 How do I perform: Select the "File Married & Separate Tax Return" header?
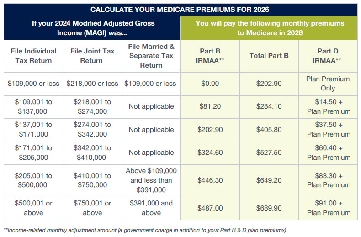pos(151,56)
